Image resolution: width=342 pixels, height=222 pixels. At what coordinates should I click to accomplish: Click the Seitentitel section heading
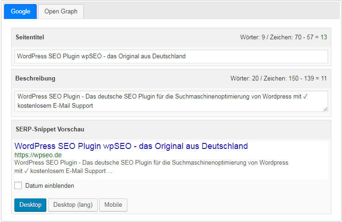30,37
